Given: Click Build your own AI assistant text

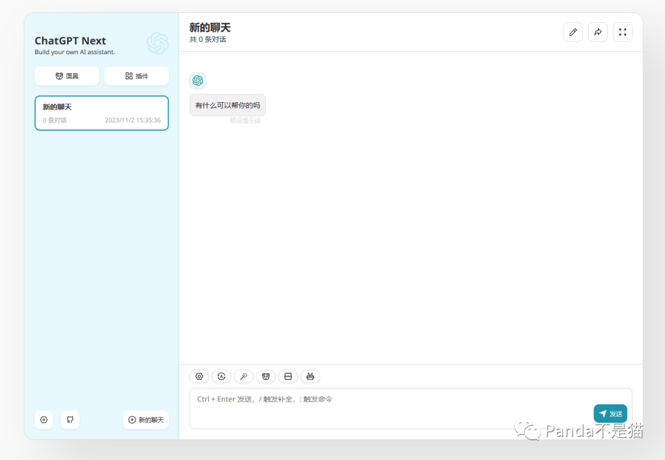Looking at the screenshot, I should coord(75,52).
